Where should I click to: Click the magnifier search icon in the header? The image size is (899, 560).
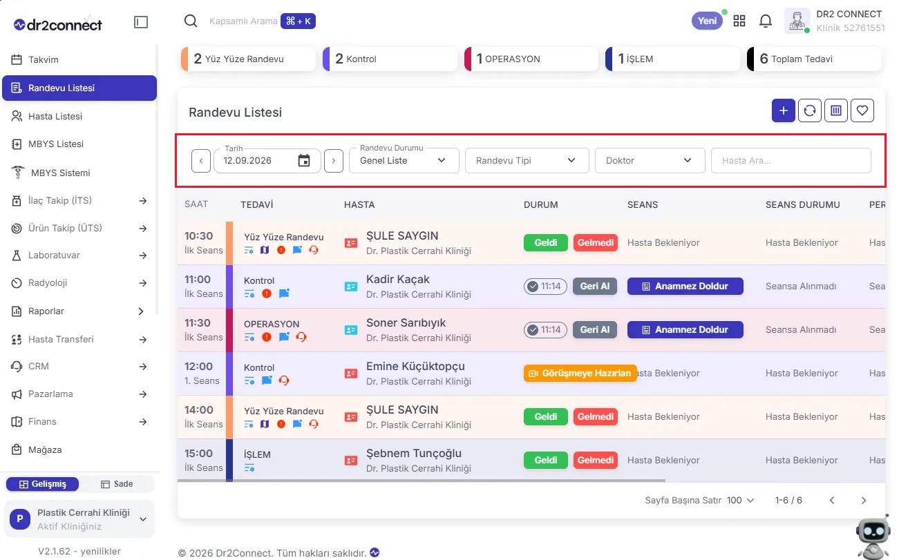pos(191,21)
